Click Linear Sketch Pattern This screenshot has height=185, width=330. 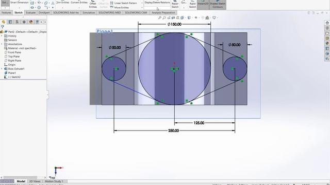coord(123,3)
